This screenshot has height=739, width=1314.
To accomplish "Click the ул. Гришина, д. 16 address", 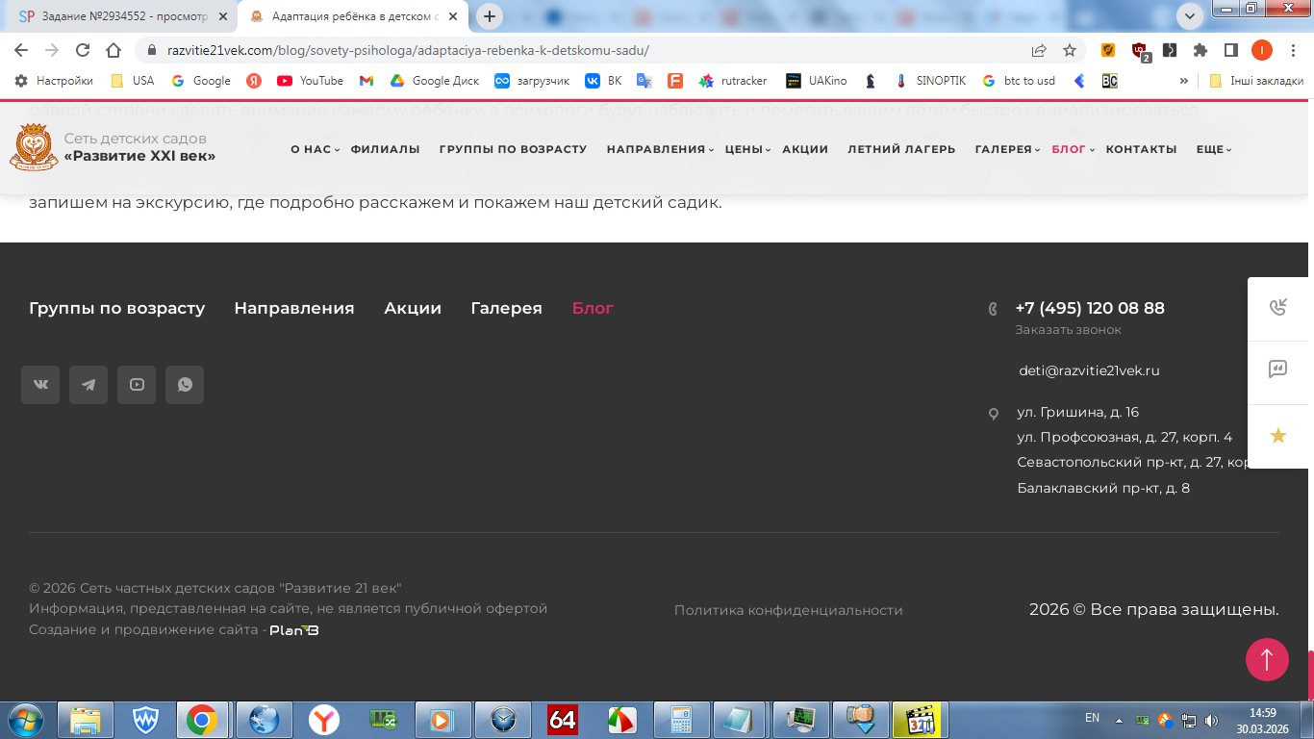I will coord(1077,412).
